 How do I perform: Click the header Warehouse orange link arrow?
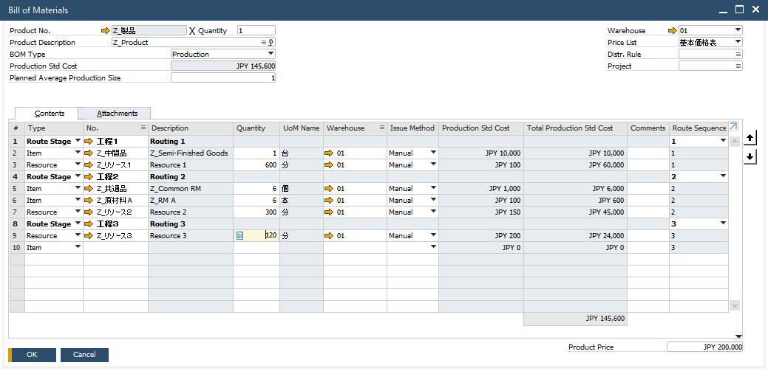672,31
